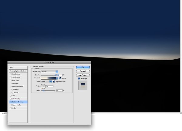Click the Angle value field

pos(50,86)
